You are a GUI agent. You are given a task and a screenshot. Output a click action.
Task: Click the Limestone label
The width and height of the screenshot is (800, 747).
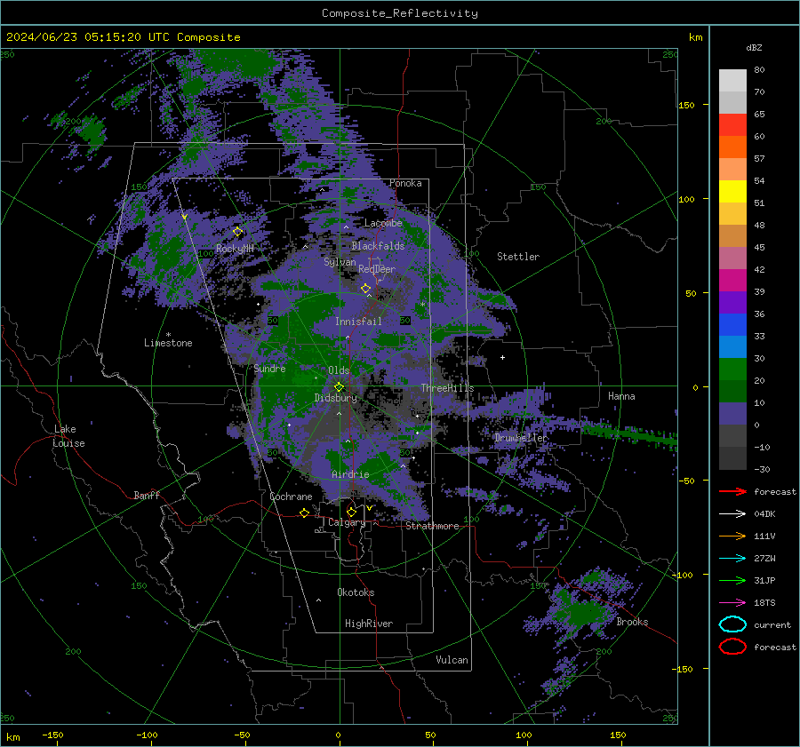click(168, 343)
